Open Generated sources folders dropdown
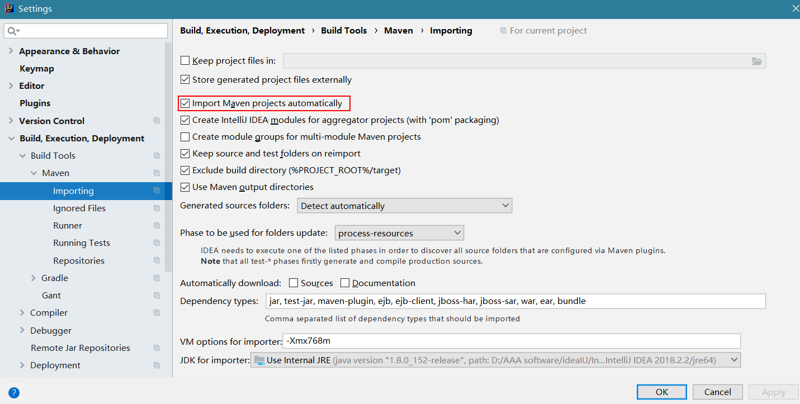Viewport: 800px width, 404px height. 405,206
